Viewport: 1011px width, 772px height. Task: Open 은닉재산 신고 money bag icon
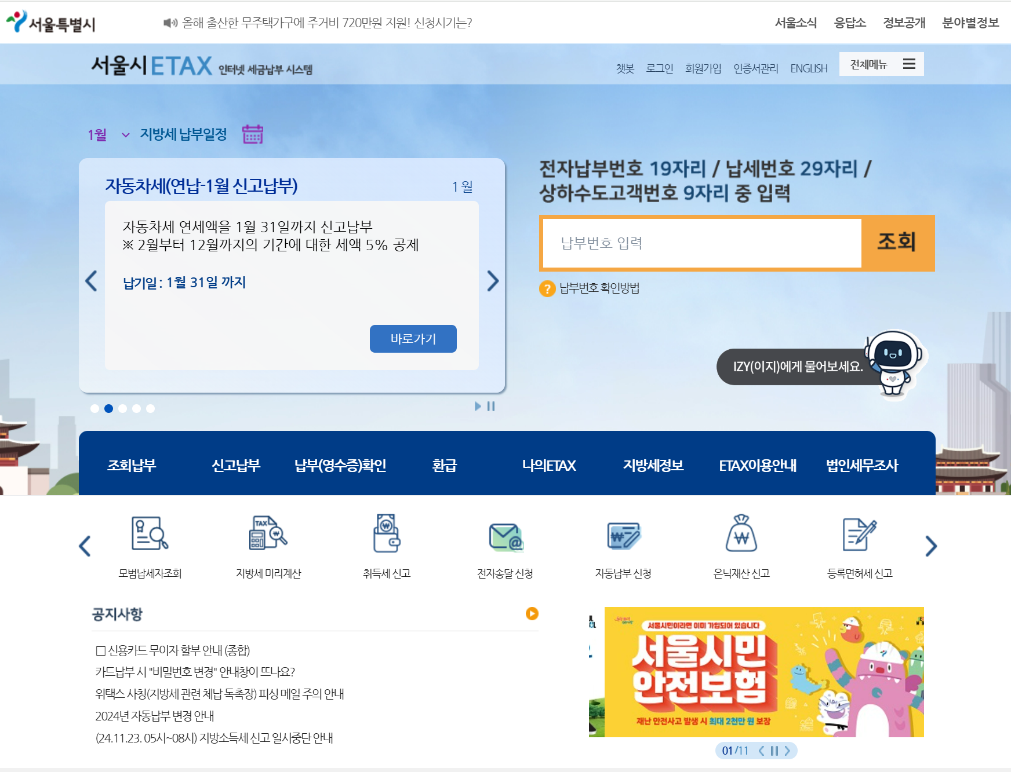[741, 533]
